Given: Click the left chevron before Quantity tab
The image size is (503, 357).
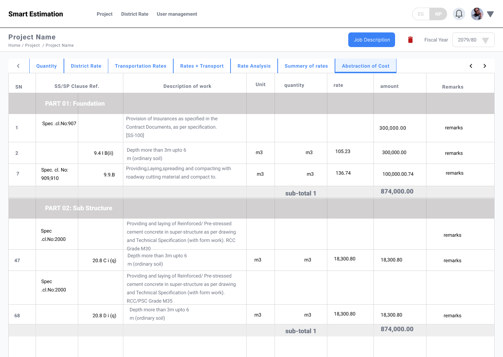Looking at the screenshot, I should coord(18,66).
